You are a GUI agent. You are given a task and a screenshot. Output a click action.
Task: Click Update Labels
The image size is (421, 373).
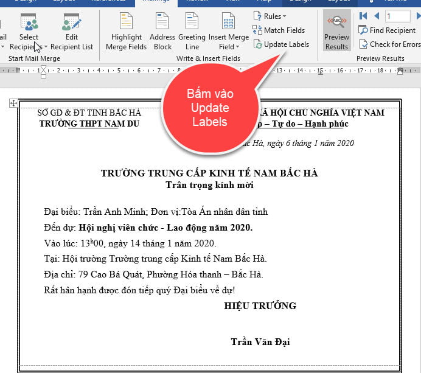coord(282,44)
